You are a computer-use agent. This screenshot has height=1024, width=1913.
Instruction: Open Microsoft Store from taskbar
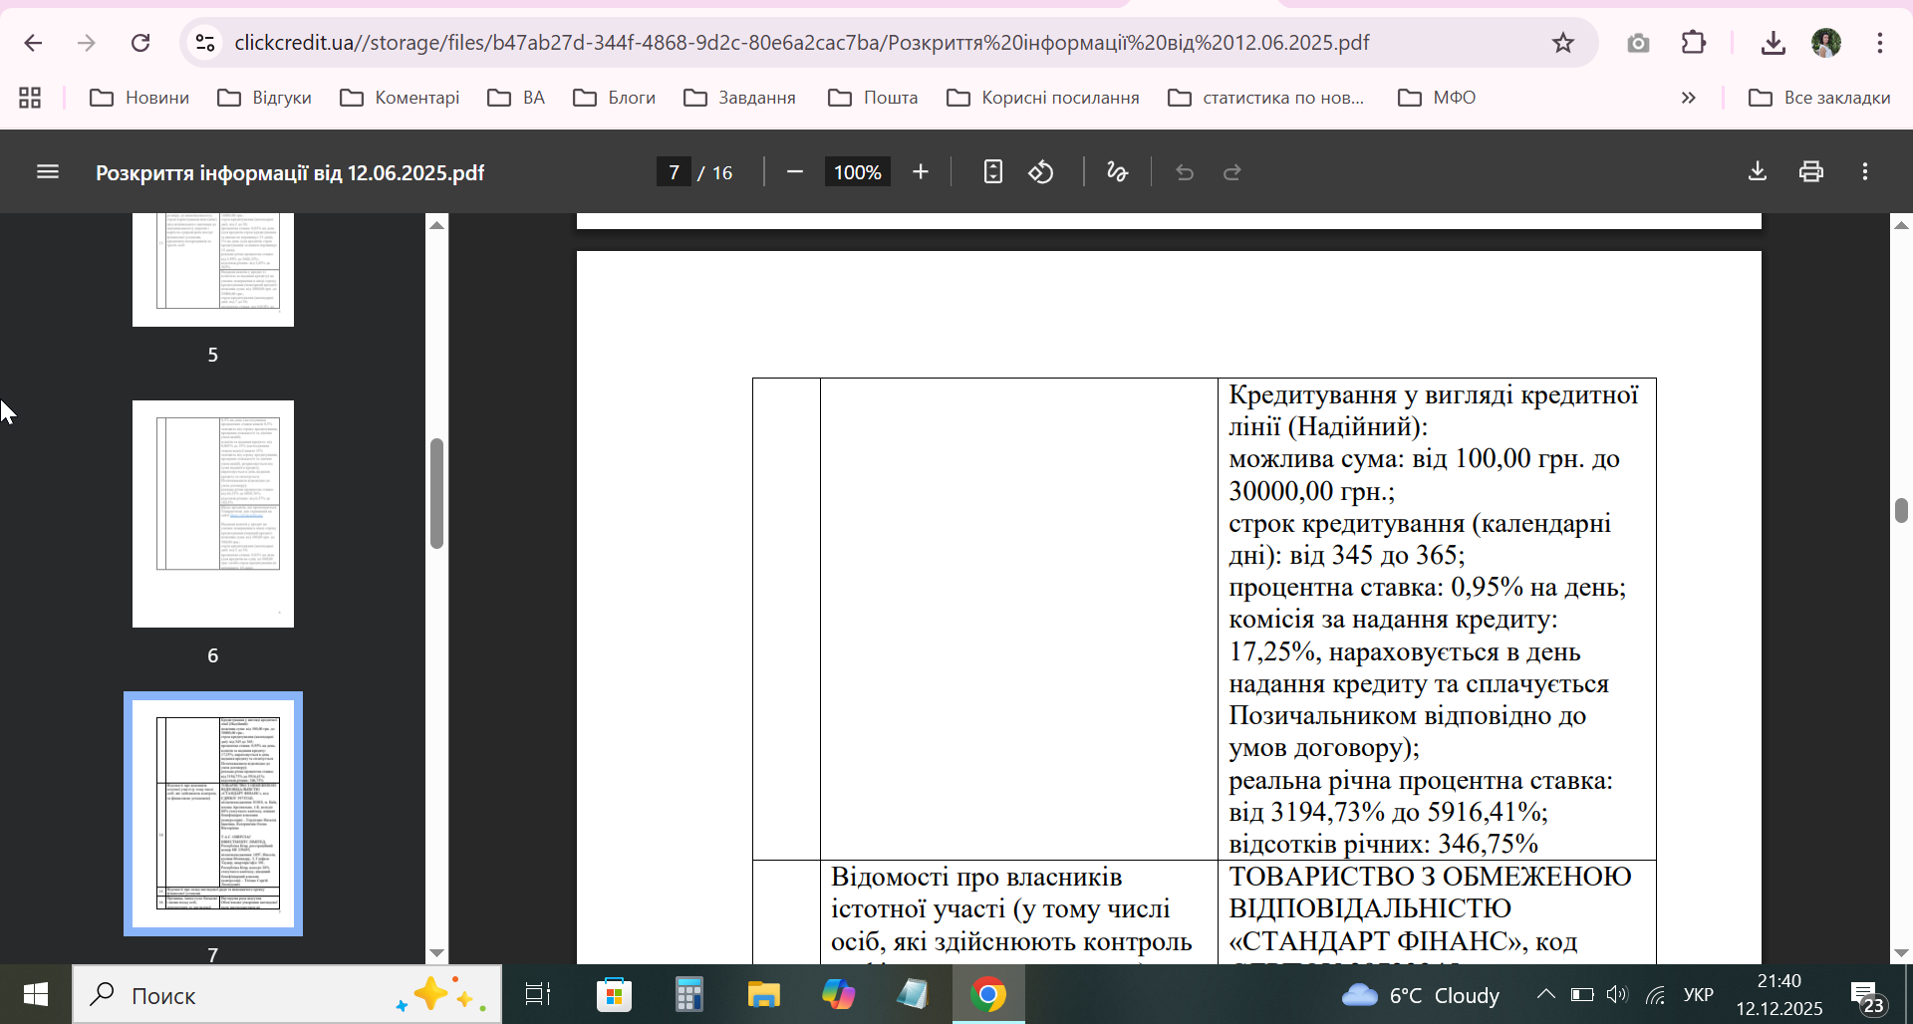(x=614, y=994)
